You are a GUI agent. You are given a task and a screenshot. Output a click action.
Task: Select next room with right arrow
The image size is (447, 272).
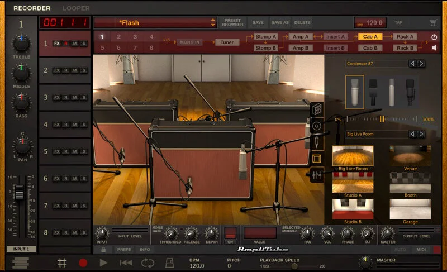(421, 134)
